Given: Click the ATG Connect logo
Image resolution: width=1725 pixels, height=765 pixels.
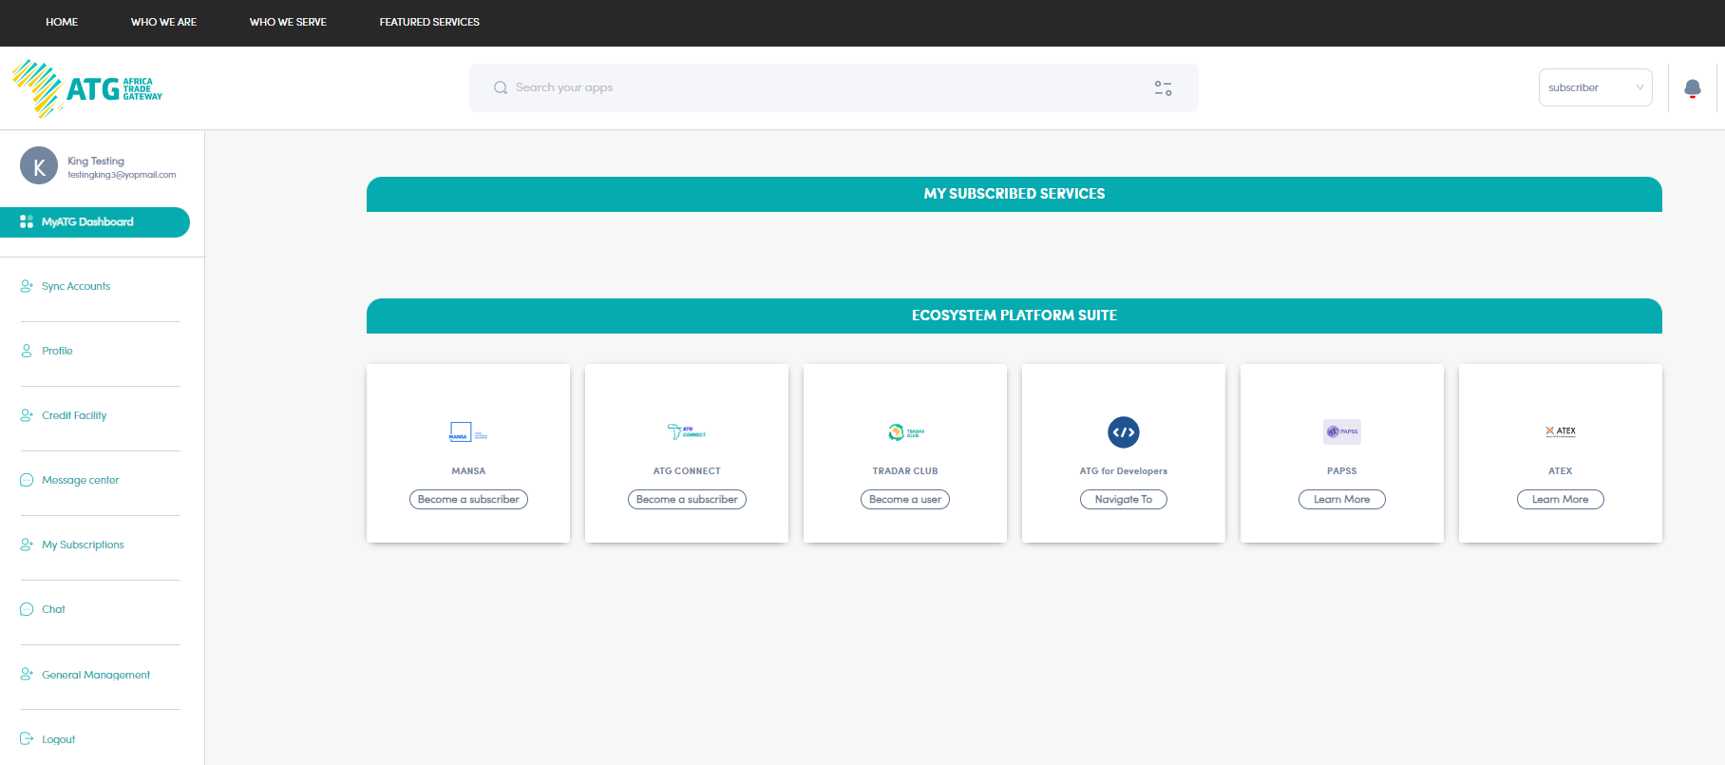Looking at the screenshot, I should pos(687,432).
